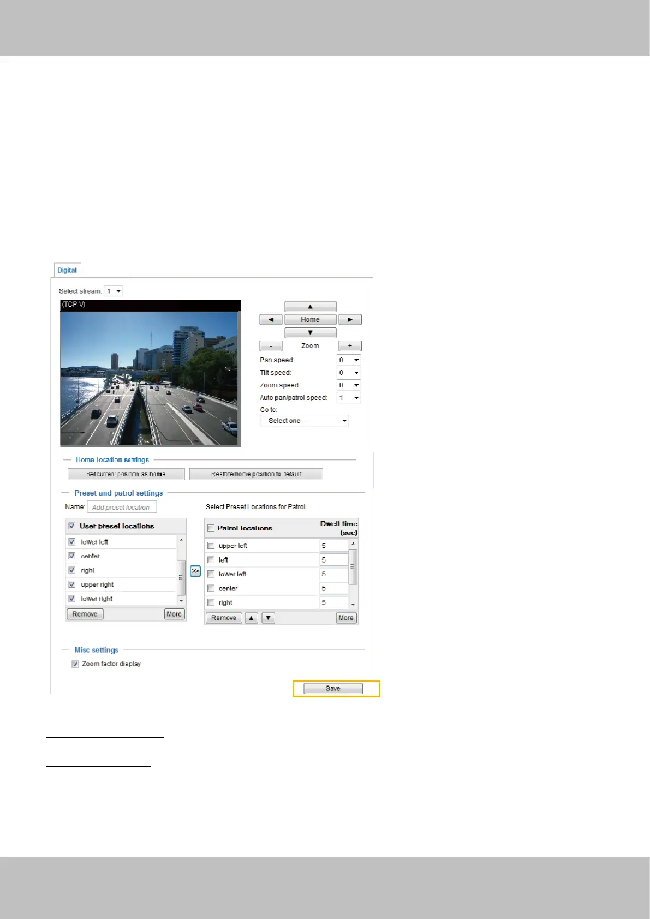This screenshot has width=650, height=919.
Task: Check the 'center' patrol location
Action: pyautogui.click(x=211, y=588)
